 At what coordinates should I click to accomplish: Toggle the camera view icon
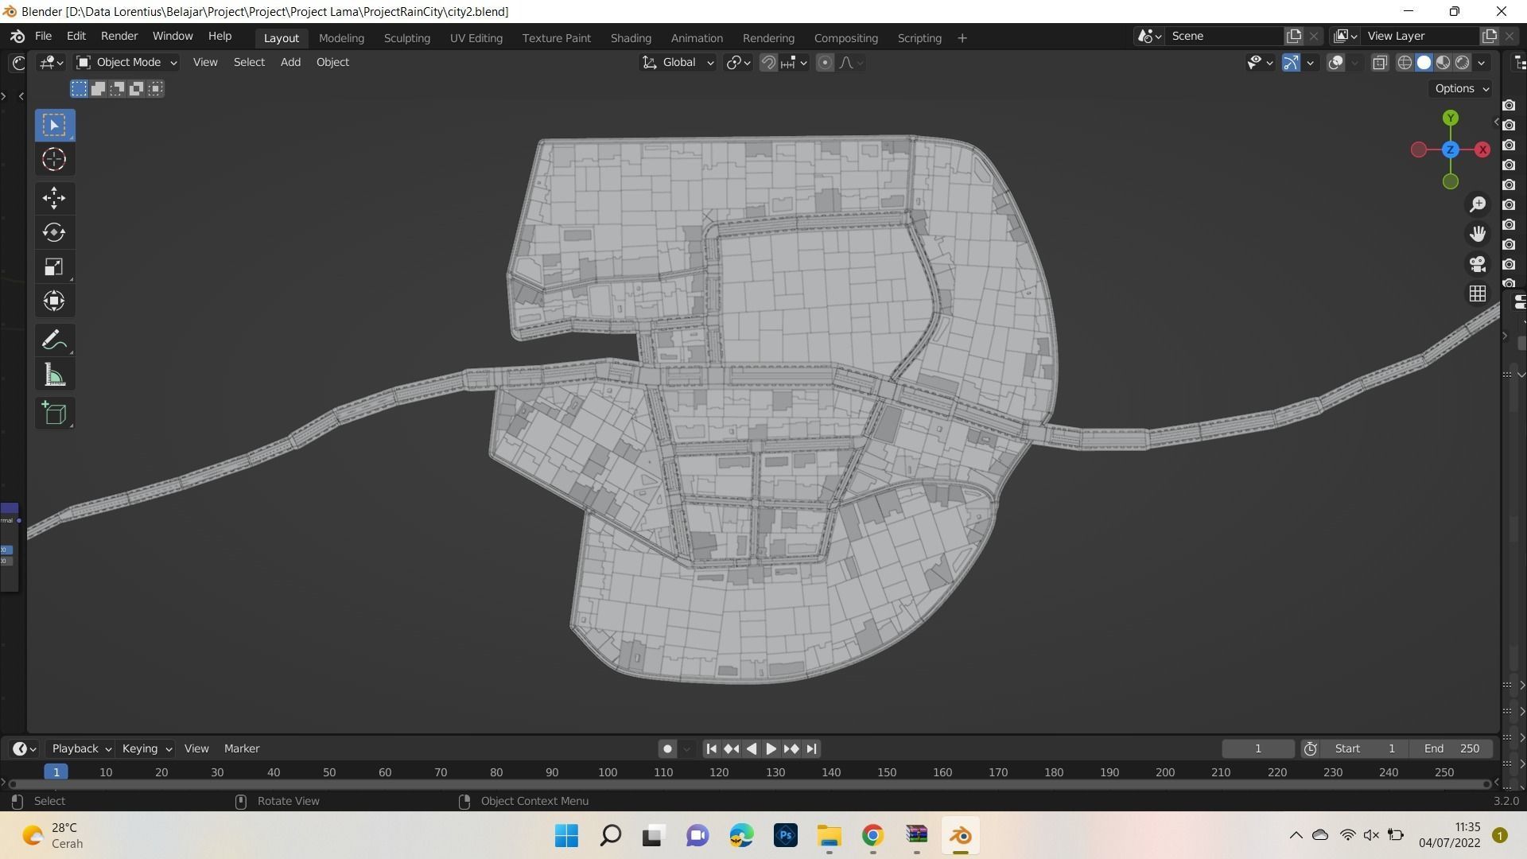point(1478,264)
